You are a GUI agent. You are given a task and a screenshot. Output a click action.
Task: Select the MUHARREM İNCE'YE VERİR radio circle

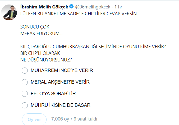[25, 71]
